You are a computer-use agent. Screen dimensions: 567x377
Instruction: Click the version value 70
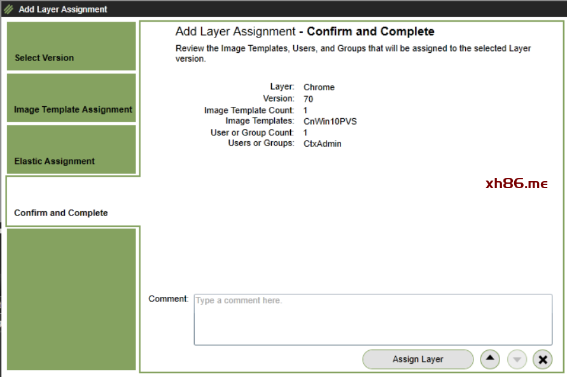tap(309, 99)
